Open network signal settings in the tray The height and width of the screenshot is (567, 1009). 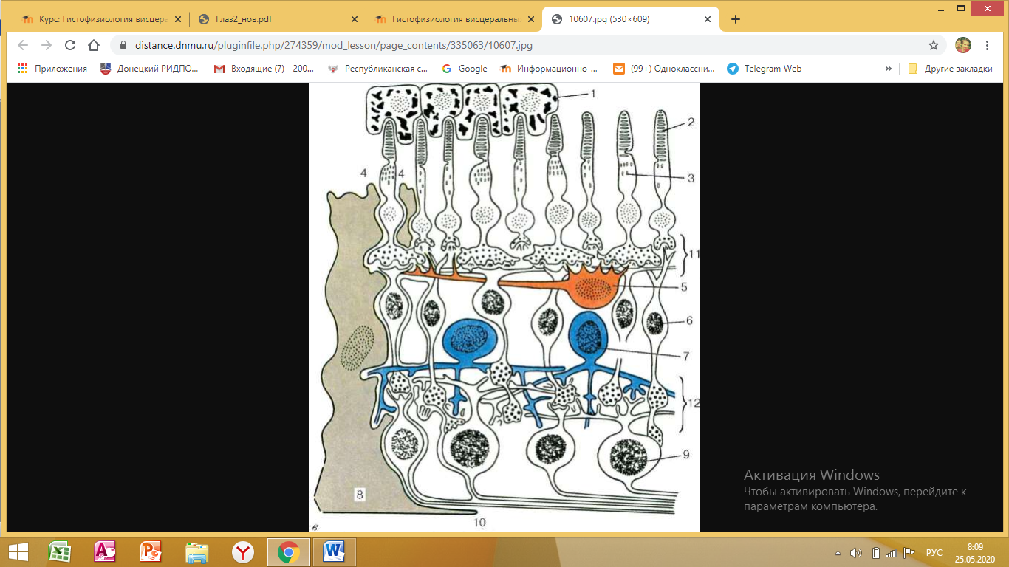[x=892, y=552]
